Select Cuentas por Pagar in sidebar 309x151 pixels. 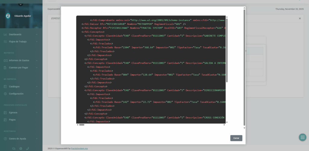pos(18,68)
